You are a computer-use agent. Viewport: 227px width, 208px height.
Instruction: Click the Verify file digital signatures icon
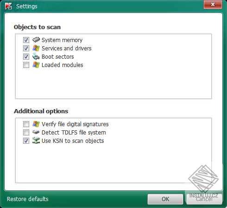36,124
